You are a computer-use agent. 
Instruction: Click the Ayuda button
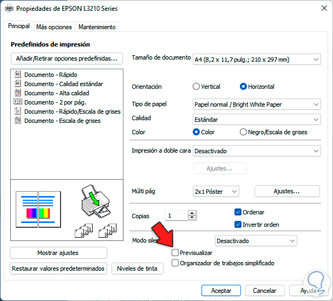click(x=309, y=290)
